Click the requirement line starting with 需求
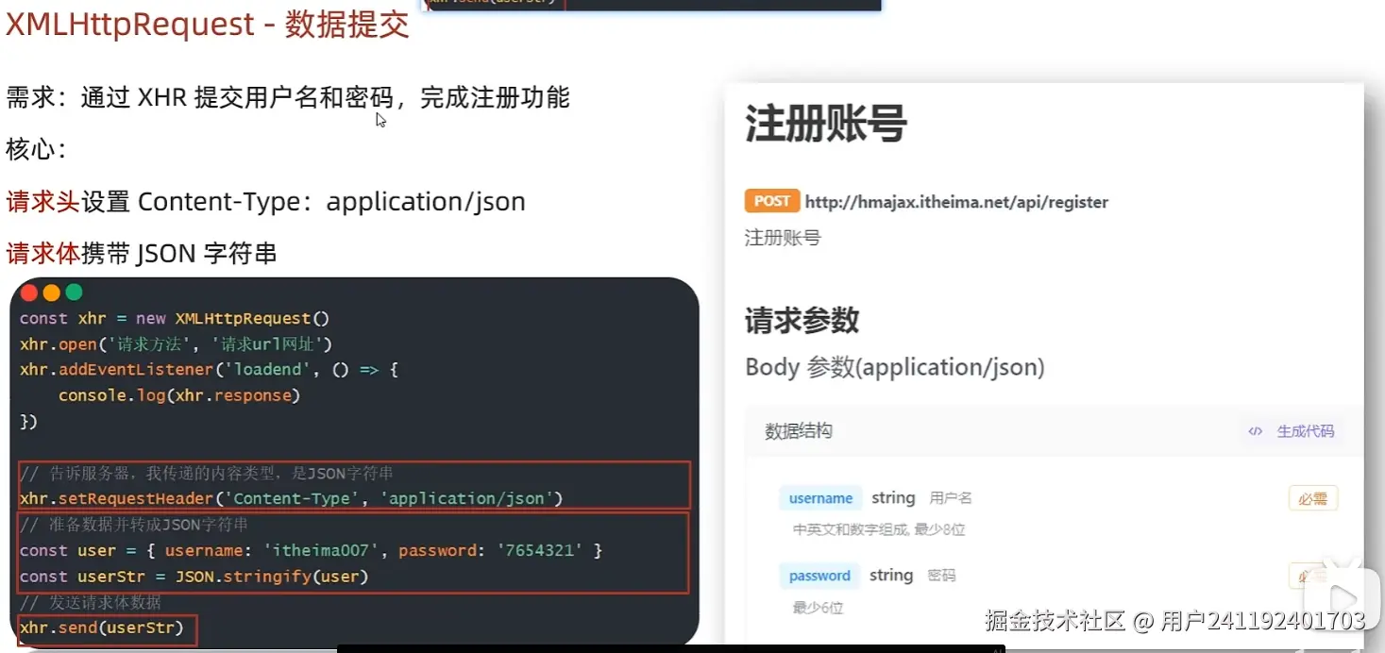1385x653 pixels. tap(288, 97)
